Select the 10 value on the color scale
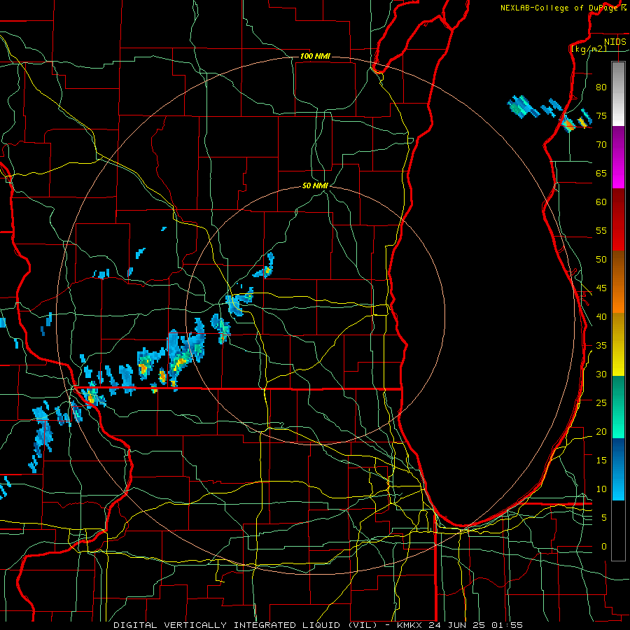 (x=601, y=489)
